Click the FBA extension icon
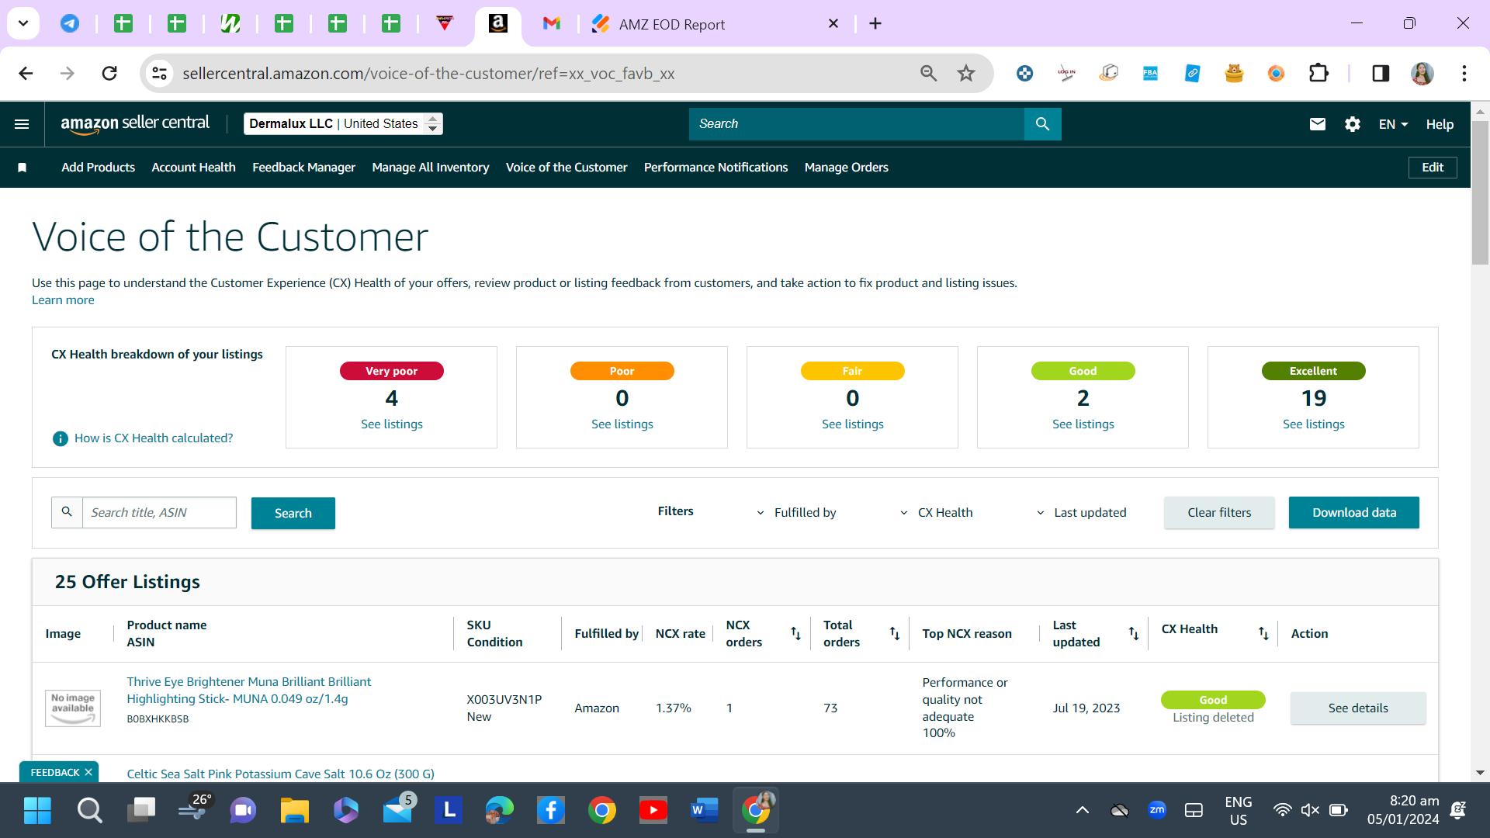Screen dimensions: 1490x838 1150,73
